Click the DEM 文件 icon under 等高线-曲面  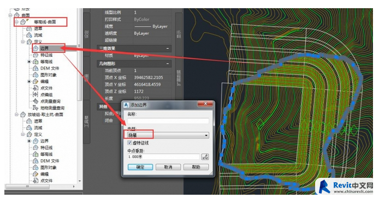[35, 68]
